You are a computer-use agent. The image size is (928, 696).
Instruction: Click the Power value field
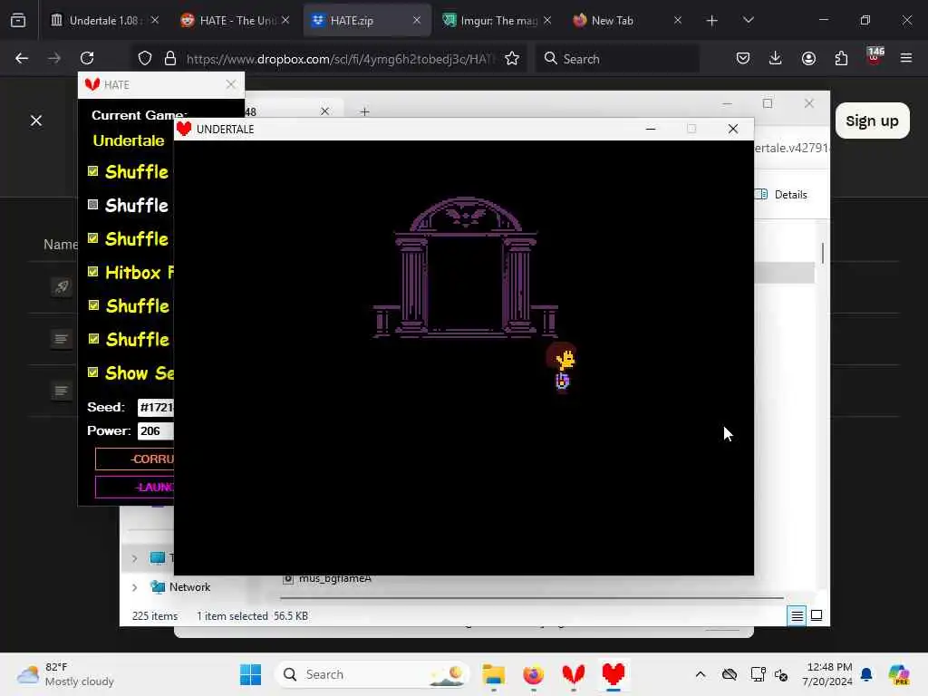click(x=156, y=430)
